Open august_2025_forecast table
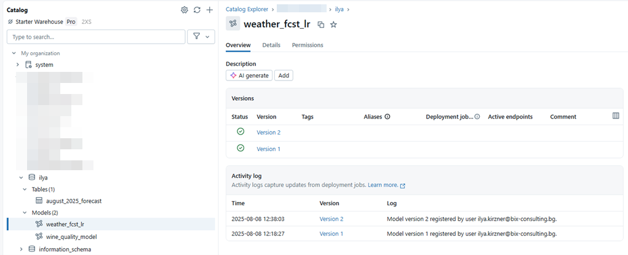The width and height of the screenshot is (628, 255). pos(74,201)
